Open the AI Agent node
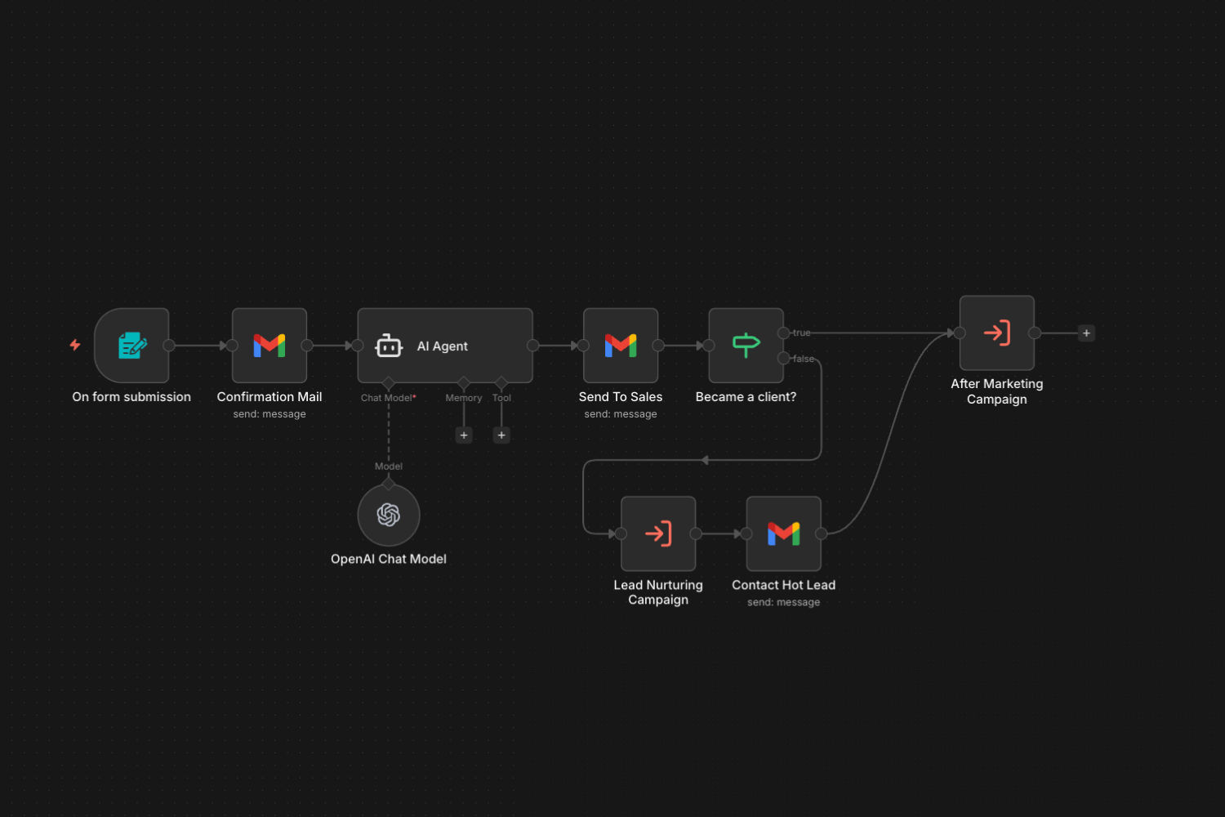Screen dimensions: 1225x817 click(444, 346)
